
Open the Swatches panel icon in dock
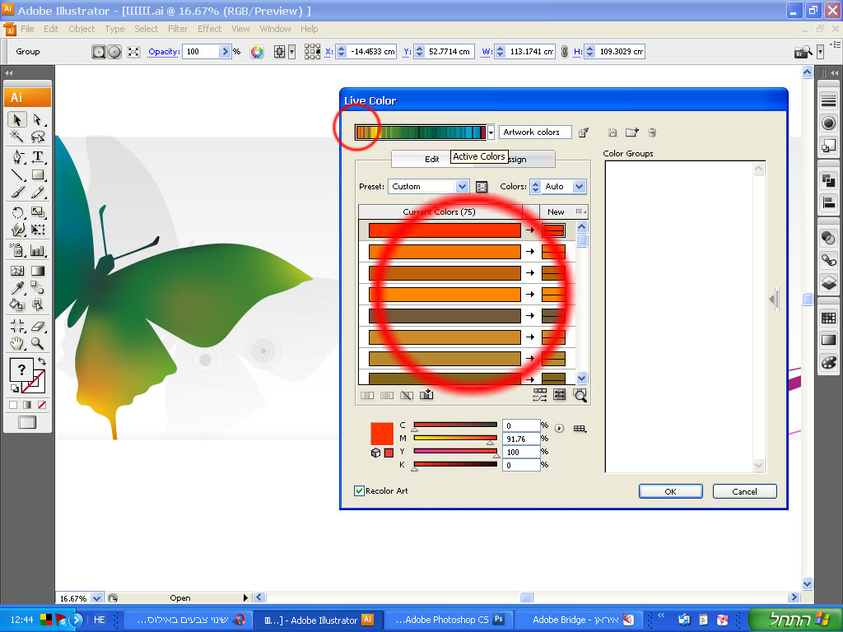click(828, 318)
